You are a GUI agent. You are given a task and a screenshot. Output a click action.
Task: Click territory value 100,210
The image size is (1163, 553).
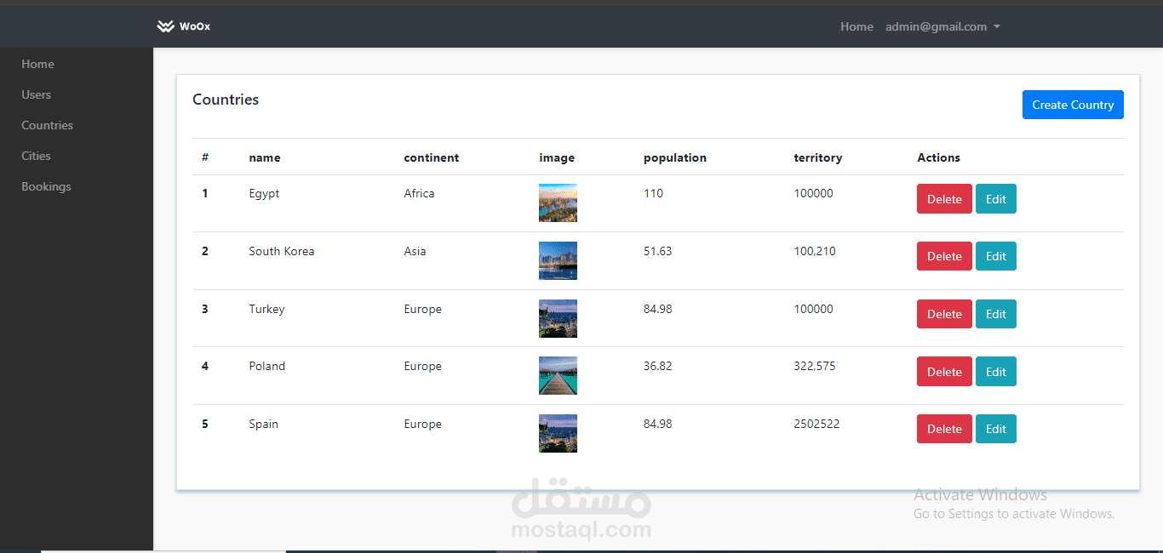815,251
